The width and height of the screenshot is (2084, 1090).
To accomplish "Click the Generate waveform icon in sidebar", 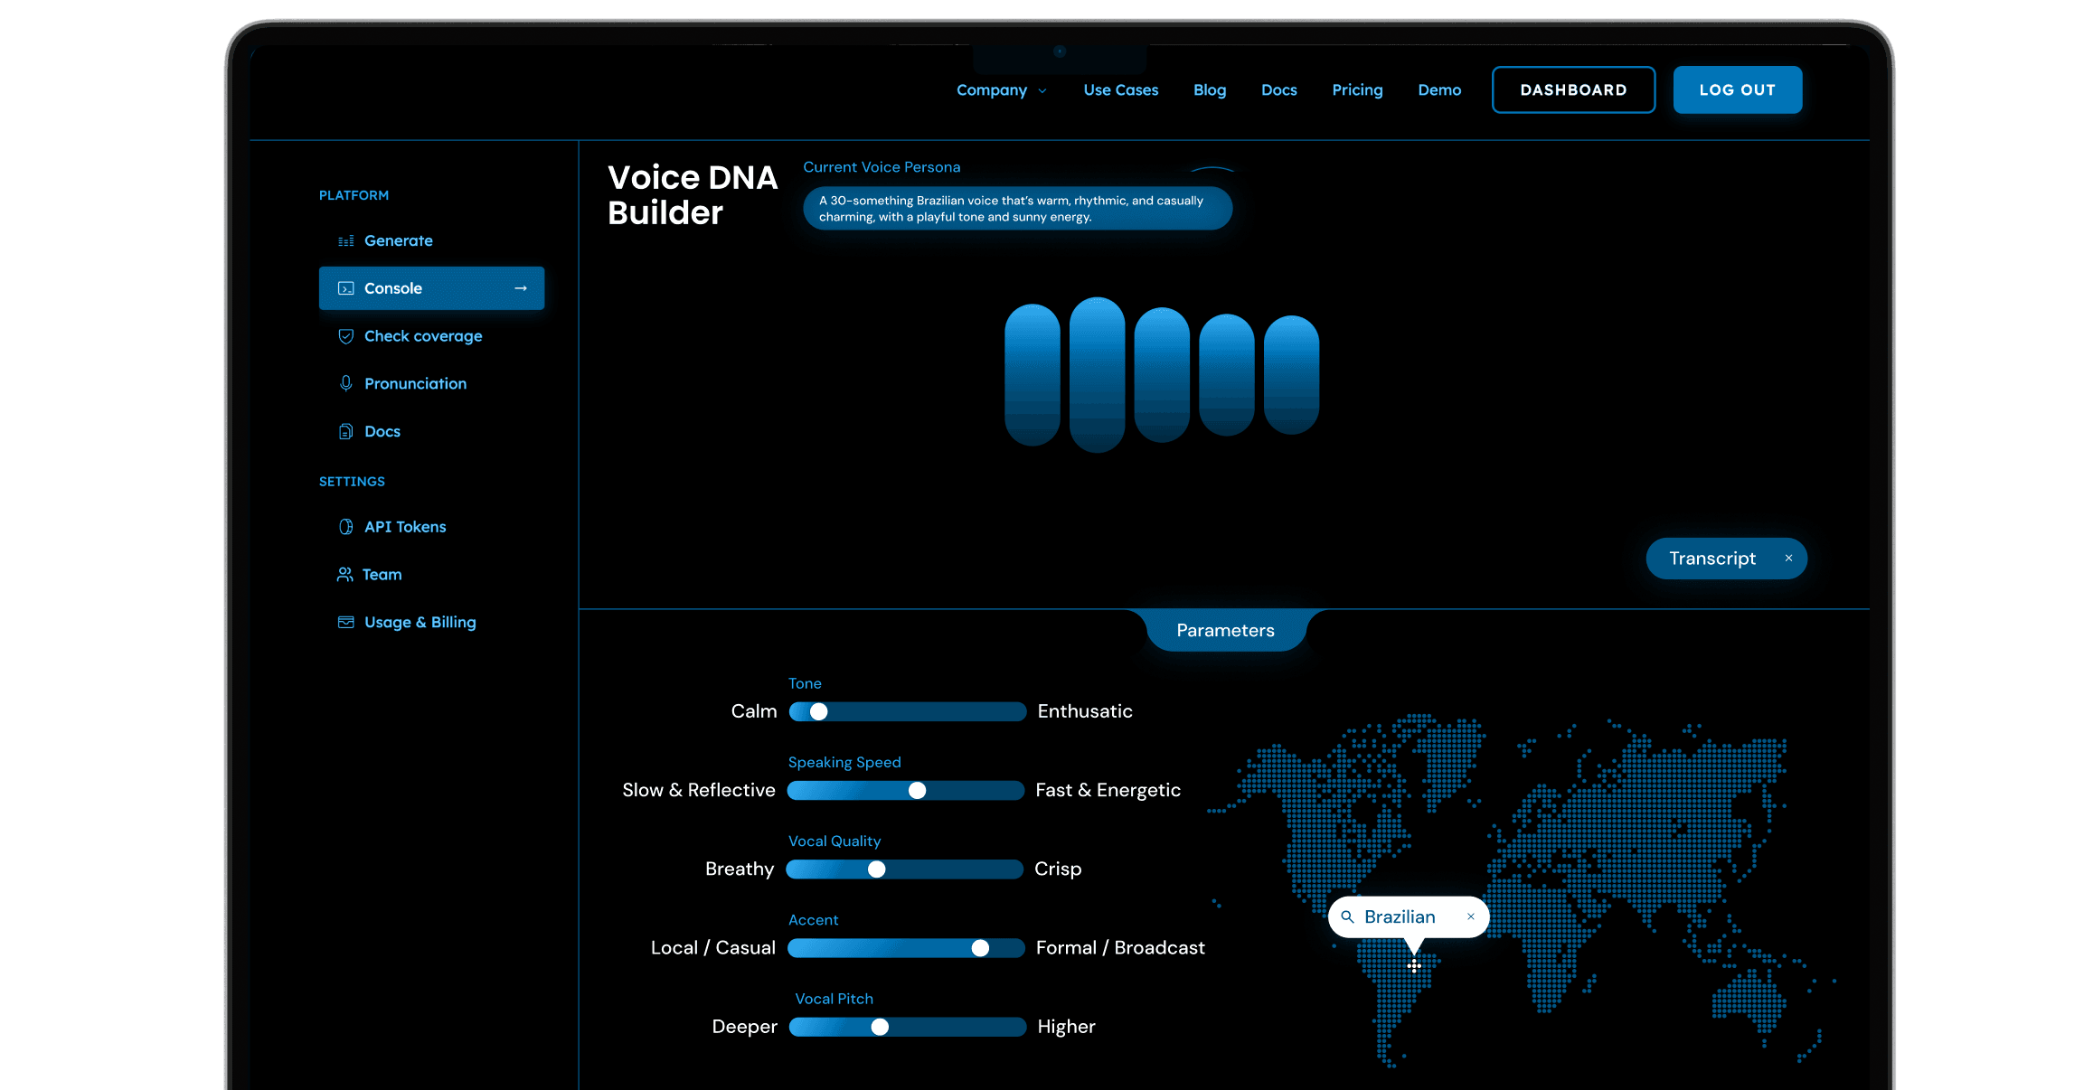I will pos(345,241).
